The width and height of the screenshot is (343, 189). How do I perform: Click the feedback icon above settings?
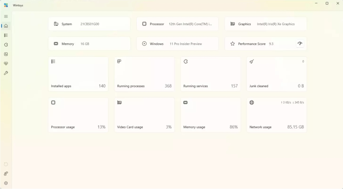6,174
